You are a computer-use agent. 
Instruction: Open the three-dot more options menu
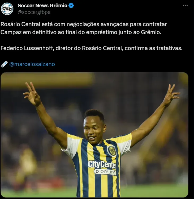click(185, 6)
